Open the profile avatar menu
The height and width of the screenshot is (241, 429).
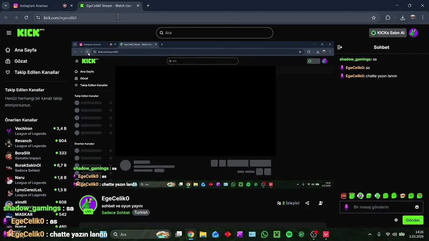click(413, 33)
